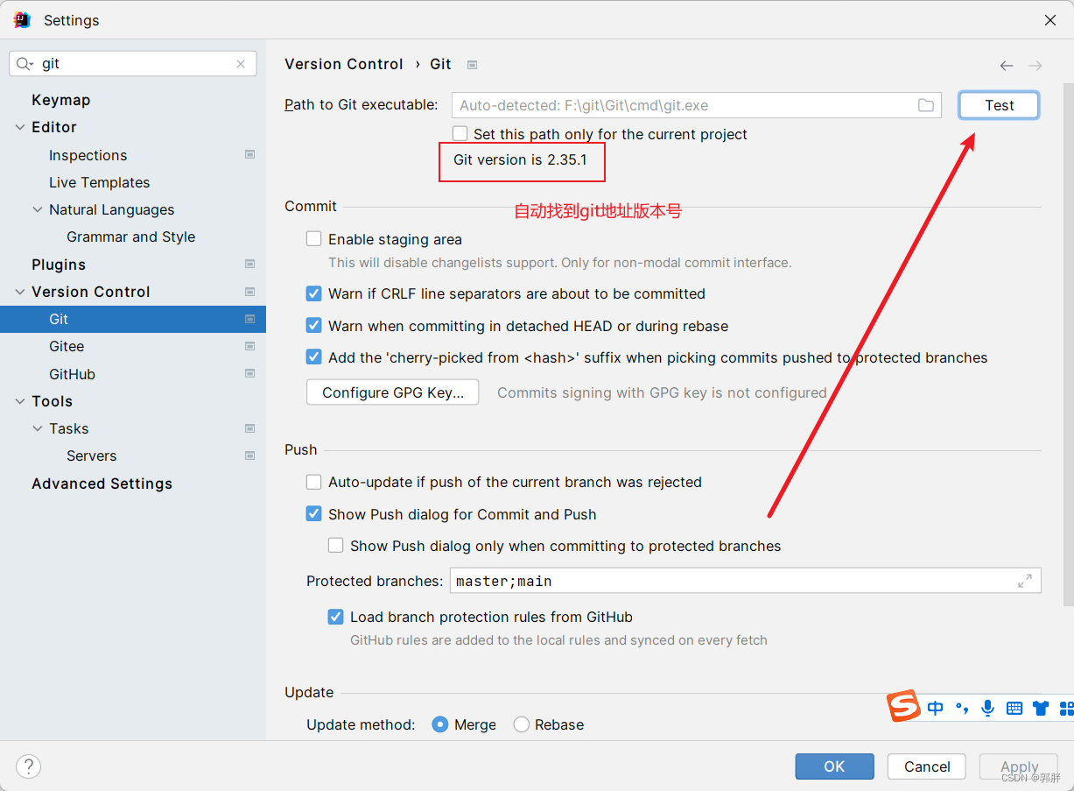The image size is (1074, 791).
Task: Collapse the Tools tree node arrow
Action: point(20,401)
